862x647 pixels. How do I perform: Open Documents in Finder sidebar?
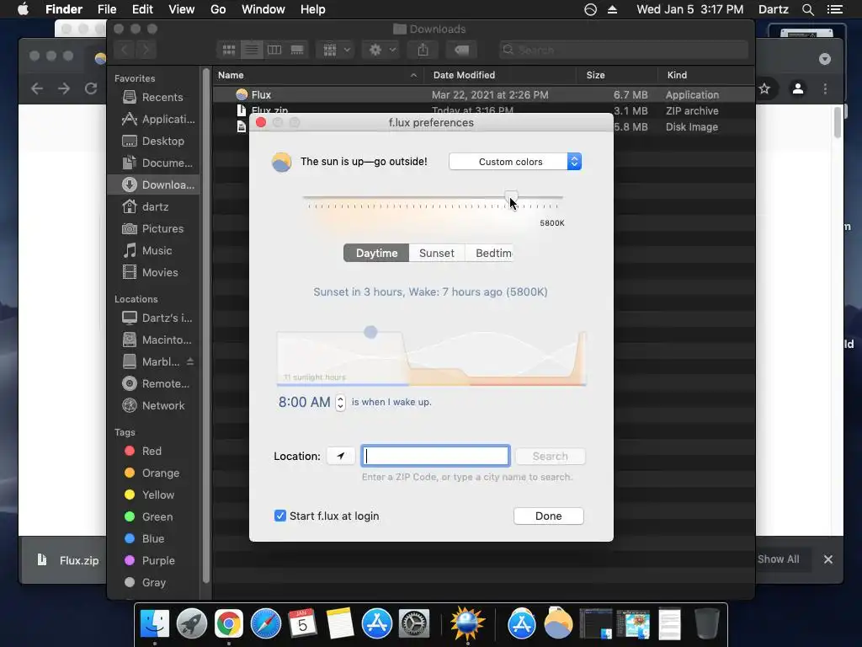pyautogui.click(x=153, y=163)
